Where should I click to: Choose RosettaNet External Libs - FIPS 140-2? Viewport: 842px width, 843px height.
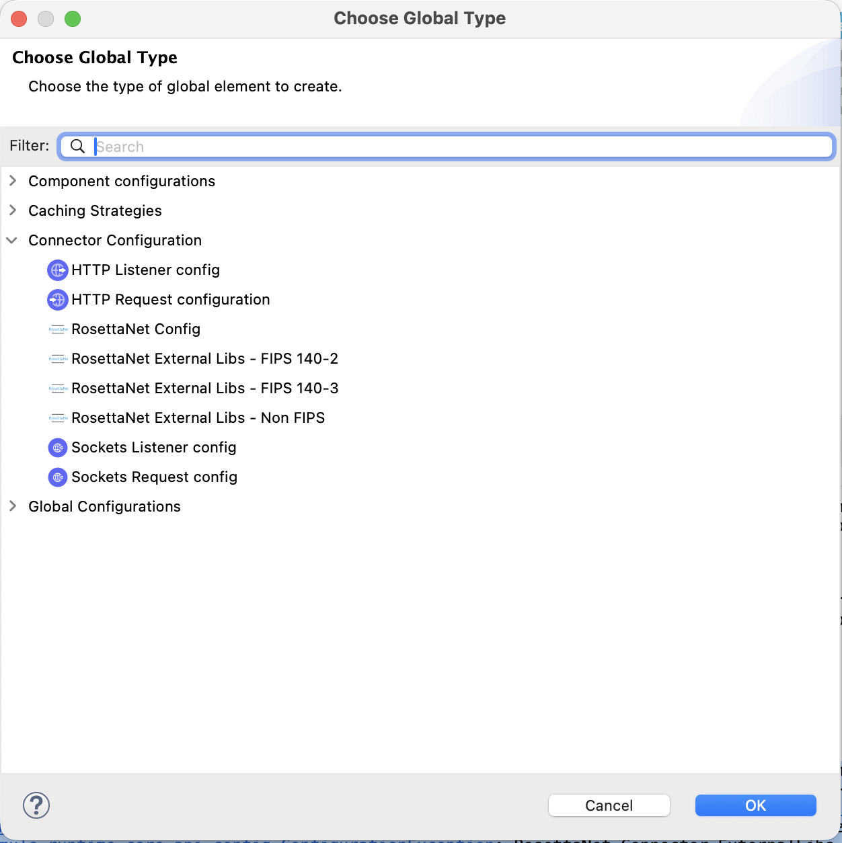point(205,359)
